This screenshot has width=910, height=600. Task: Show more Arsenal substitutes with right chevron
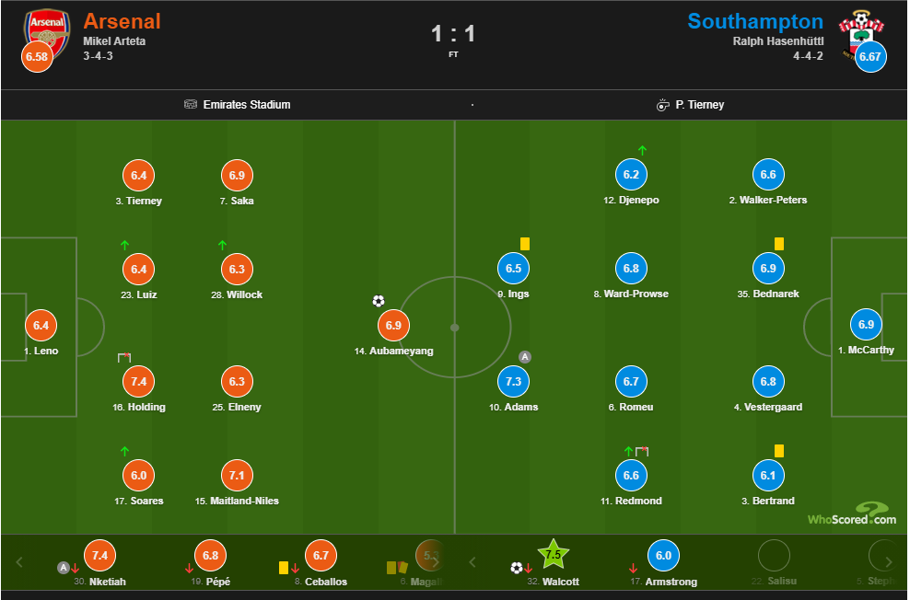point(436,561)
